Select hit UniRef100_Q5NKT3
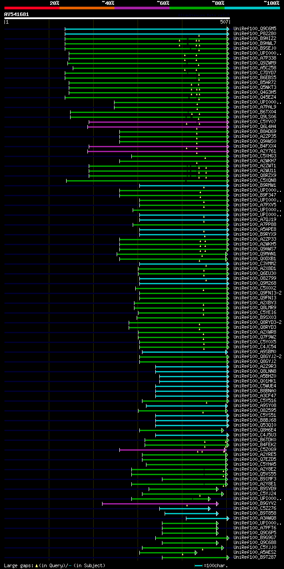Screen dimensions: 284x569 pos(255,88)
